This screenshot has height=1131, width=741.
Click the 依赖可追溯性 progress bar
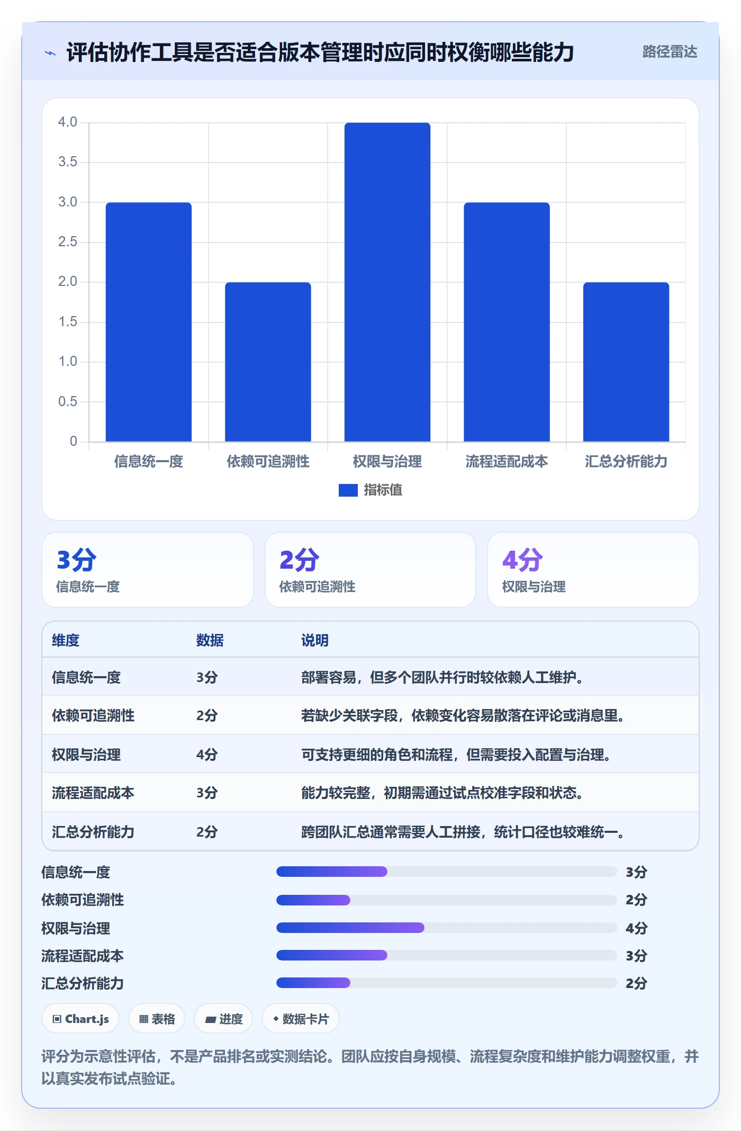pos(446,900)
